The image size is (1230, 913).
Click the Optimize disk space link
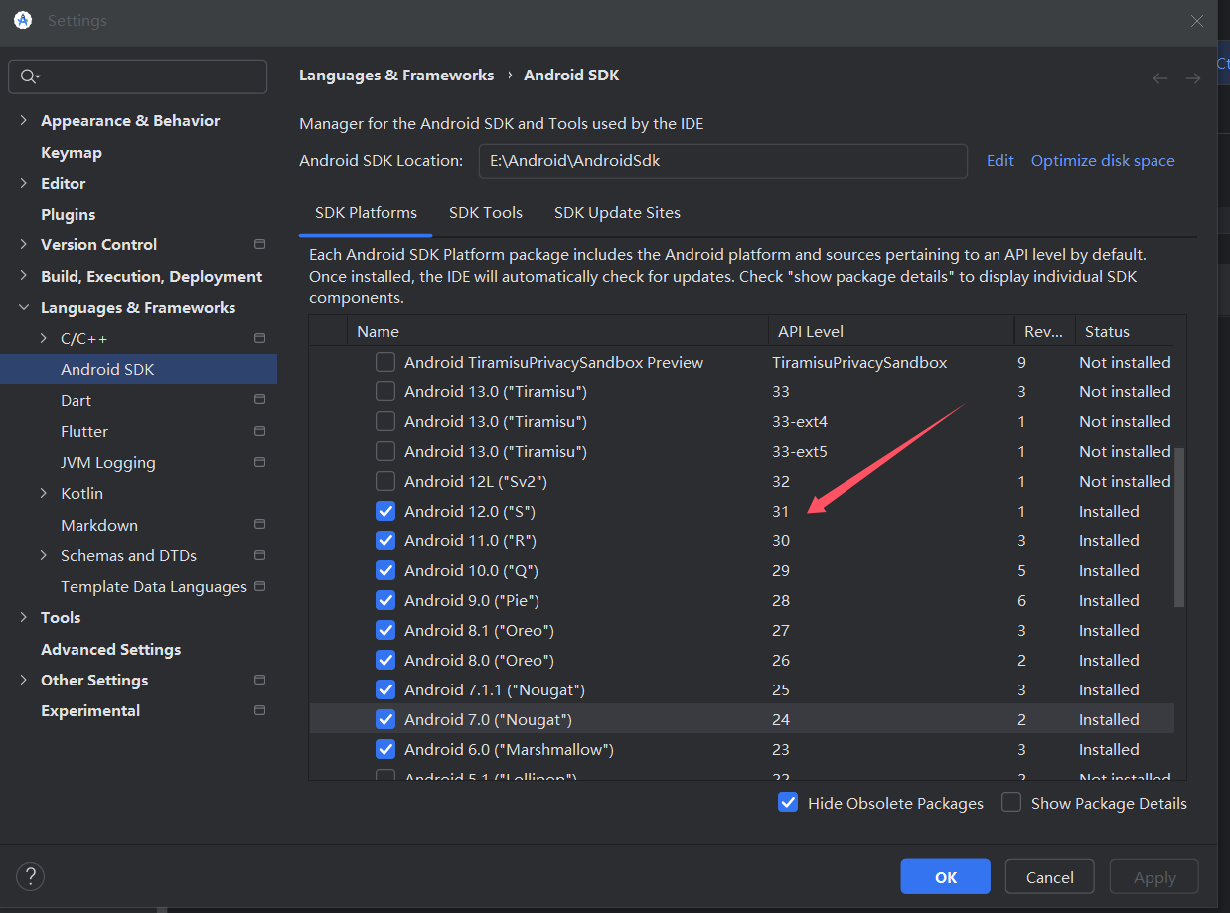pyautogui.click(x=1102, y=161)
